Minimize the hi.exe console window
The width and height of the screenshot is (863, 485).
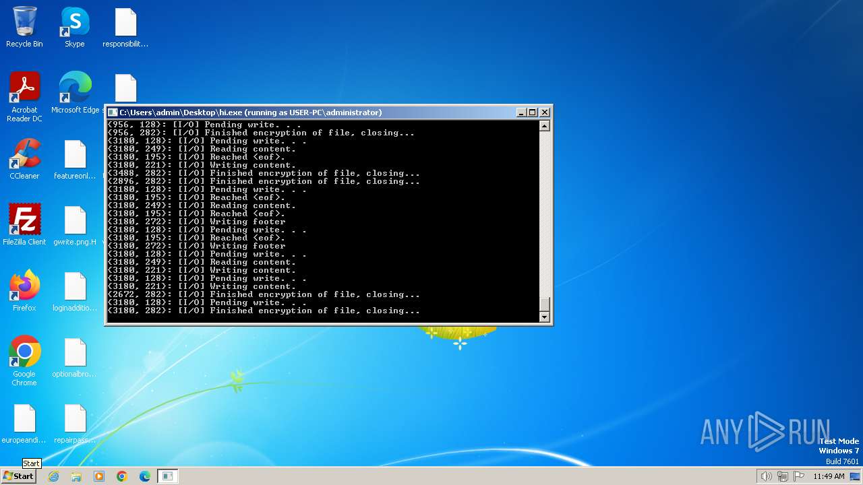(521, 112)
